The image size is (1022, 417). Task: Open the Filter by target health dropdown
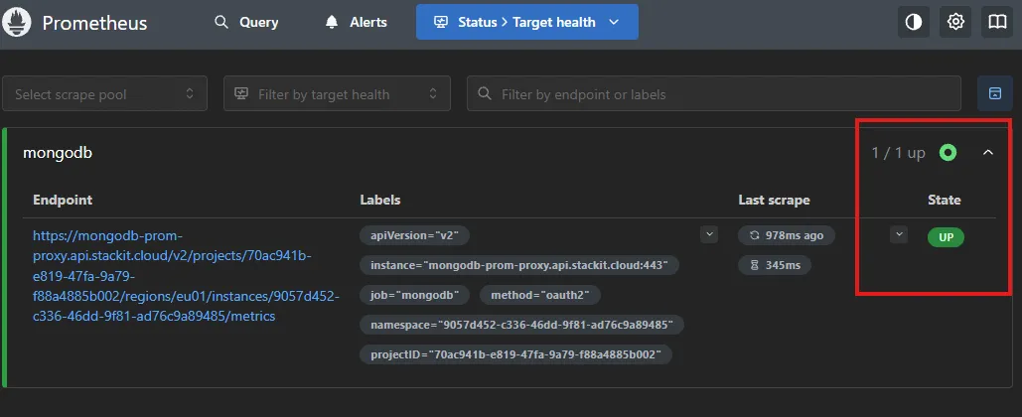point(337,93)
